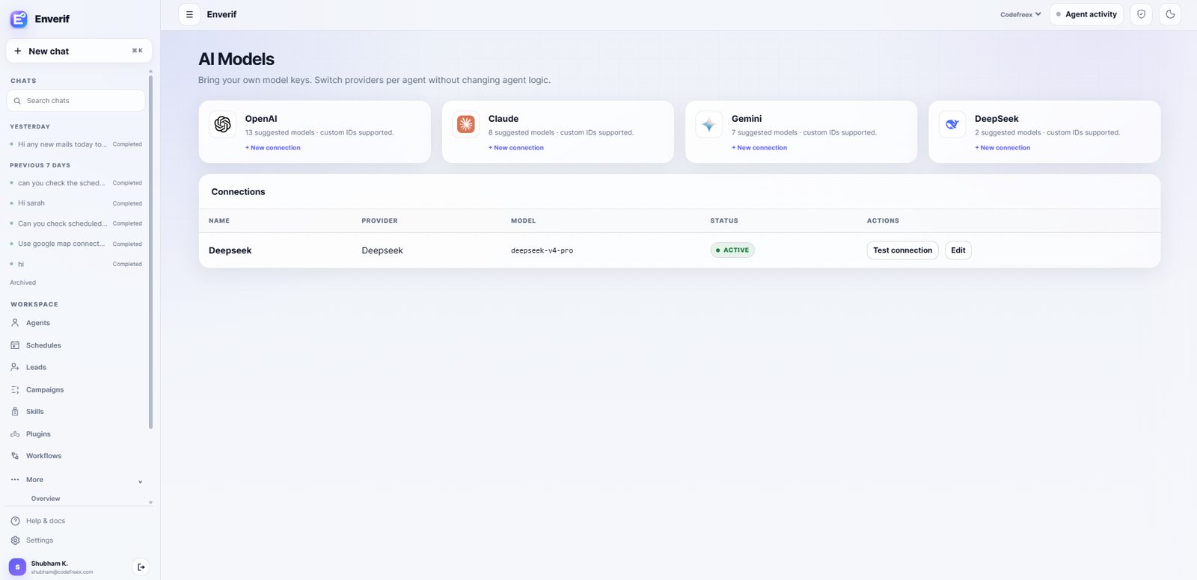The image size is (1197, 580).
Task: Click the STATUS column header
Action: point(724,220)
